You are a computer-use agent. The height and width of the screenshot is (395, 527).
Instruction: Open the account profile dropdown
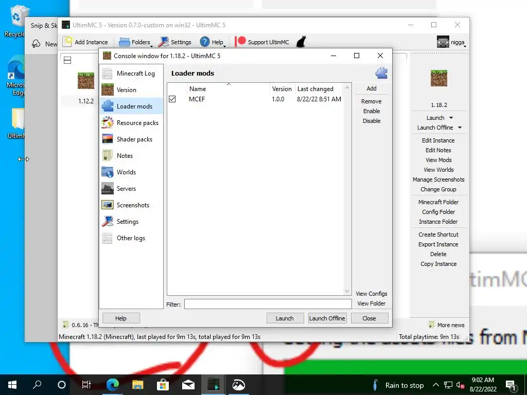point(451,42)
